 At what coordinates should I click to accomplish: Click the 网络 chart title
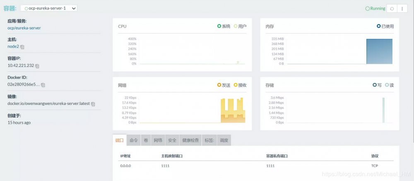122,85
